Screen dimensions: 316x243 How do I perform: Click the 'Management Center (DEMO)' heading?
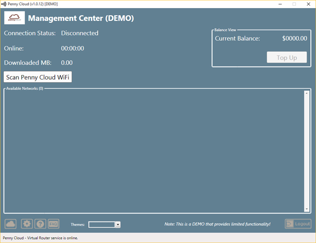[x=81, y=18]
